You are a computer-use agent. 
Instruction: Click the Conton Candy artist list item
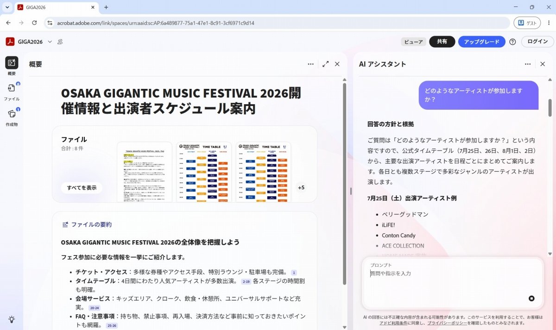pos(398,235)
